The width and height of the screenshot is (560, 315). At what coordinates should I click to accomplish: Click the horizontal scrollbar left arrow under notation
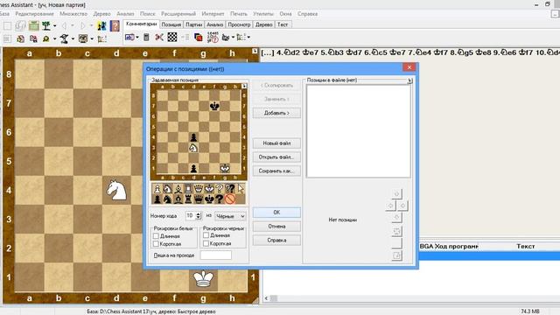[266, 297]
